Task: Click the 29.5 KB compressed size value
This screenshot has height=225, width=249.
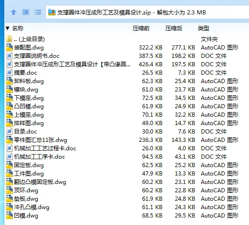Action: click(185, 216)
